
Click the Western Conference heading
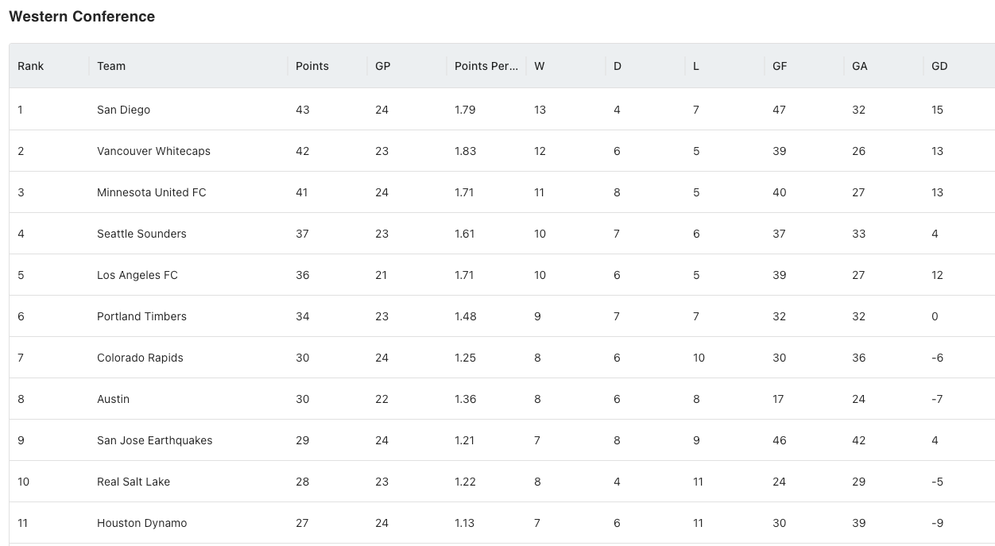pos(82,17)
